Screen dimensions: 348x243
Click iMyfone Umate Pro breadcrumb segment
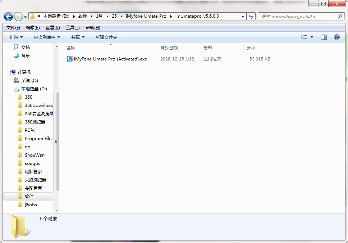tap(146, 16)
